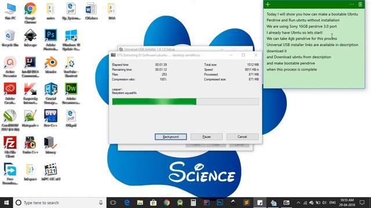Switch to Photoshop on the taskbar

pyautogui.click(x=220, y=203)
